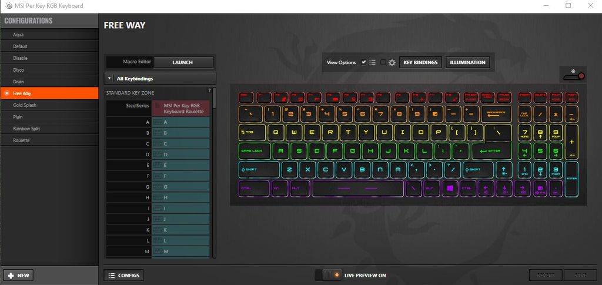This screenshot has height=285, width=602.
Task: Toggle the list view checkbox in View Options
Action: point(363,62)
